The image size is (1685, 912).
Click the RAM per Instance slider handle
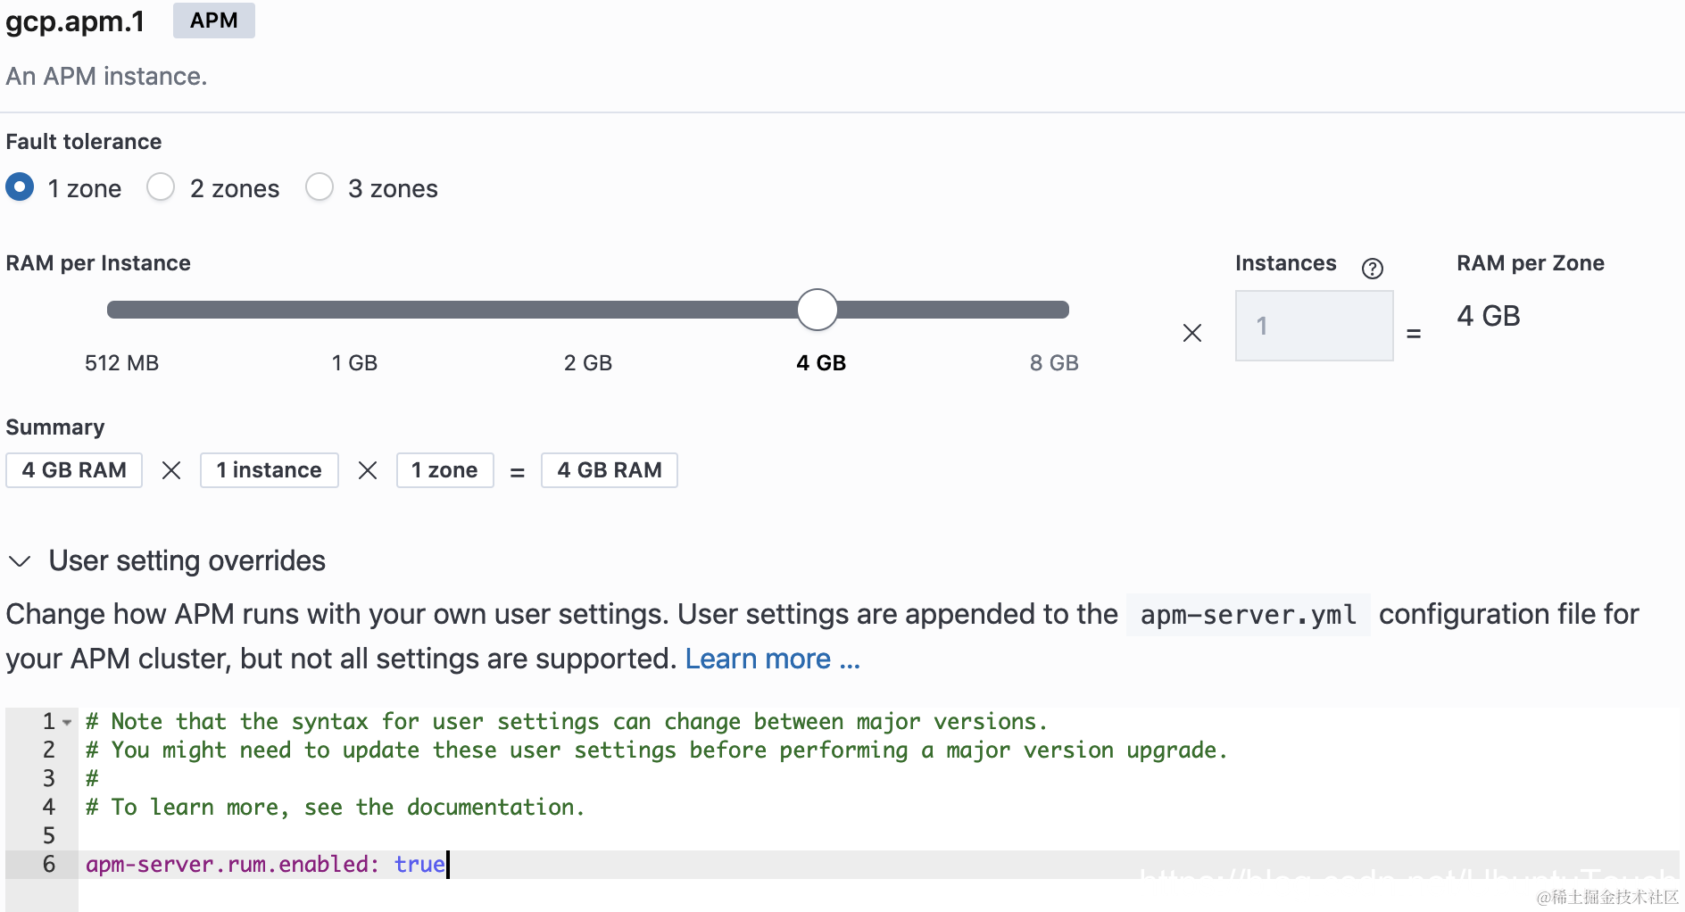pos(817,310)
